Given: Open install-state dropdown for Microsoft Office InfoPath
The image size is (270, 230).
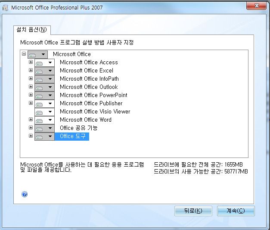Looking at the screenshot, I should pyautogui.click(x=45, y=79).
